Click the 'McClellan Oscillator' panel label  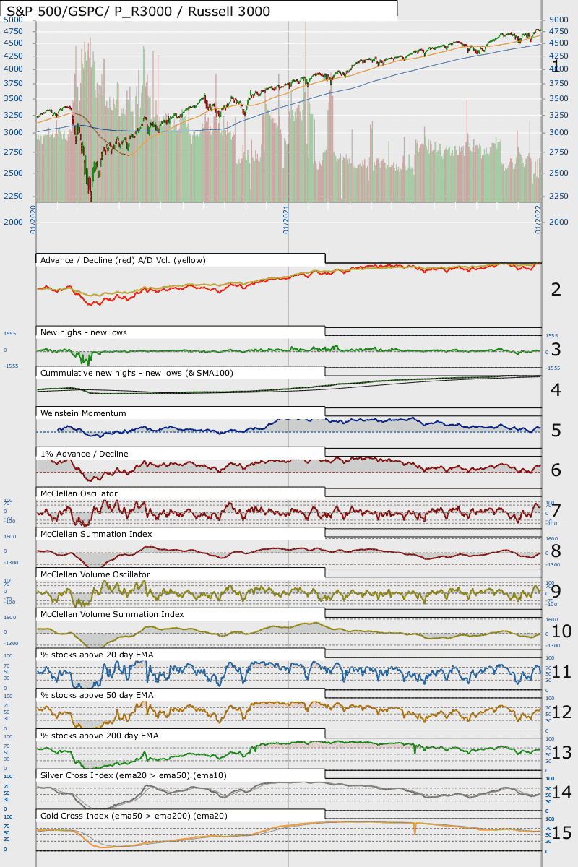[x=79, y=494]
